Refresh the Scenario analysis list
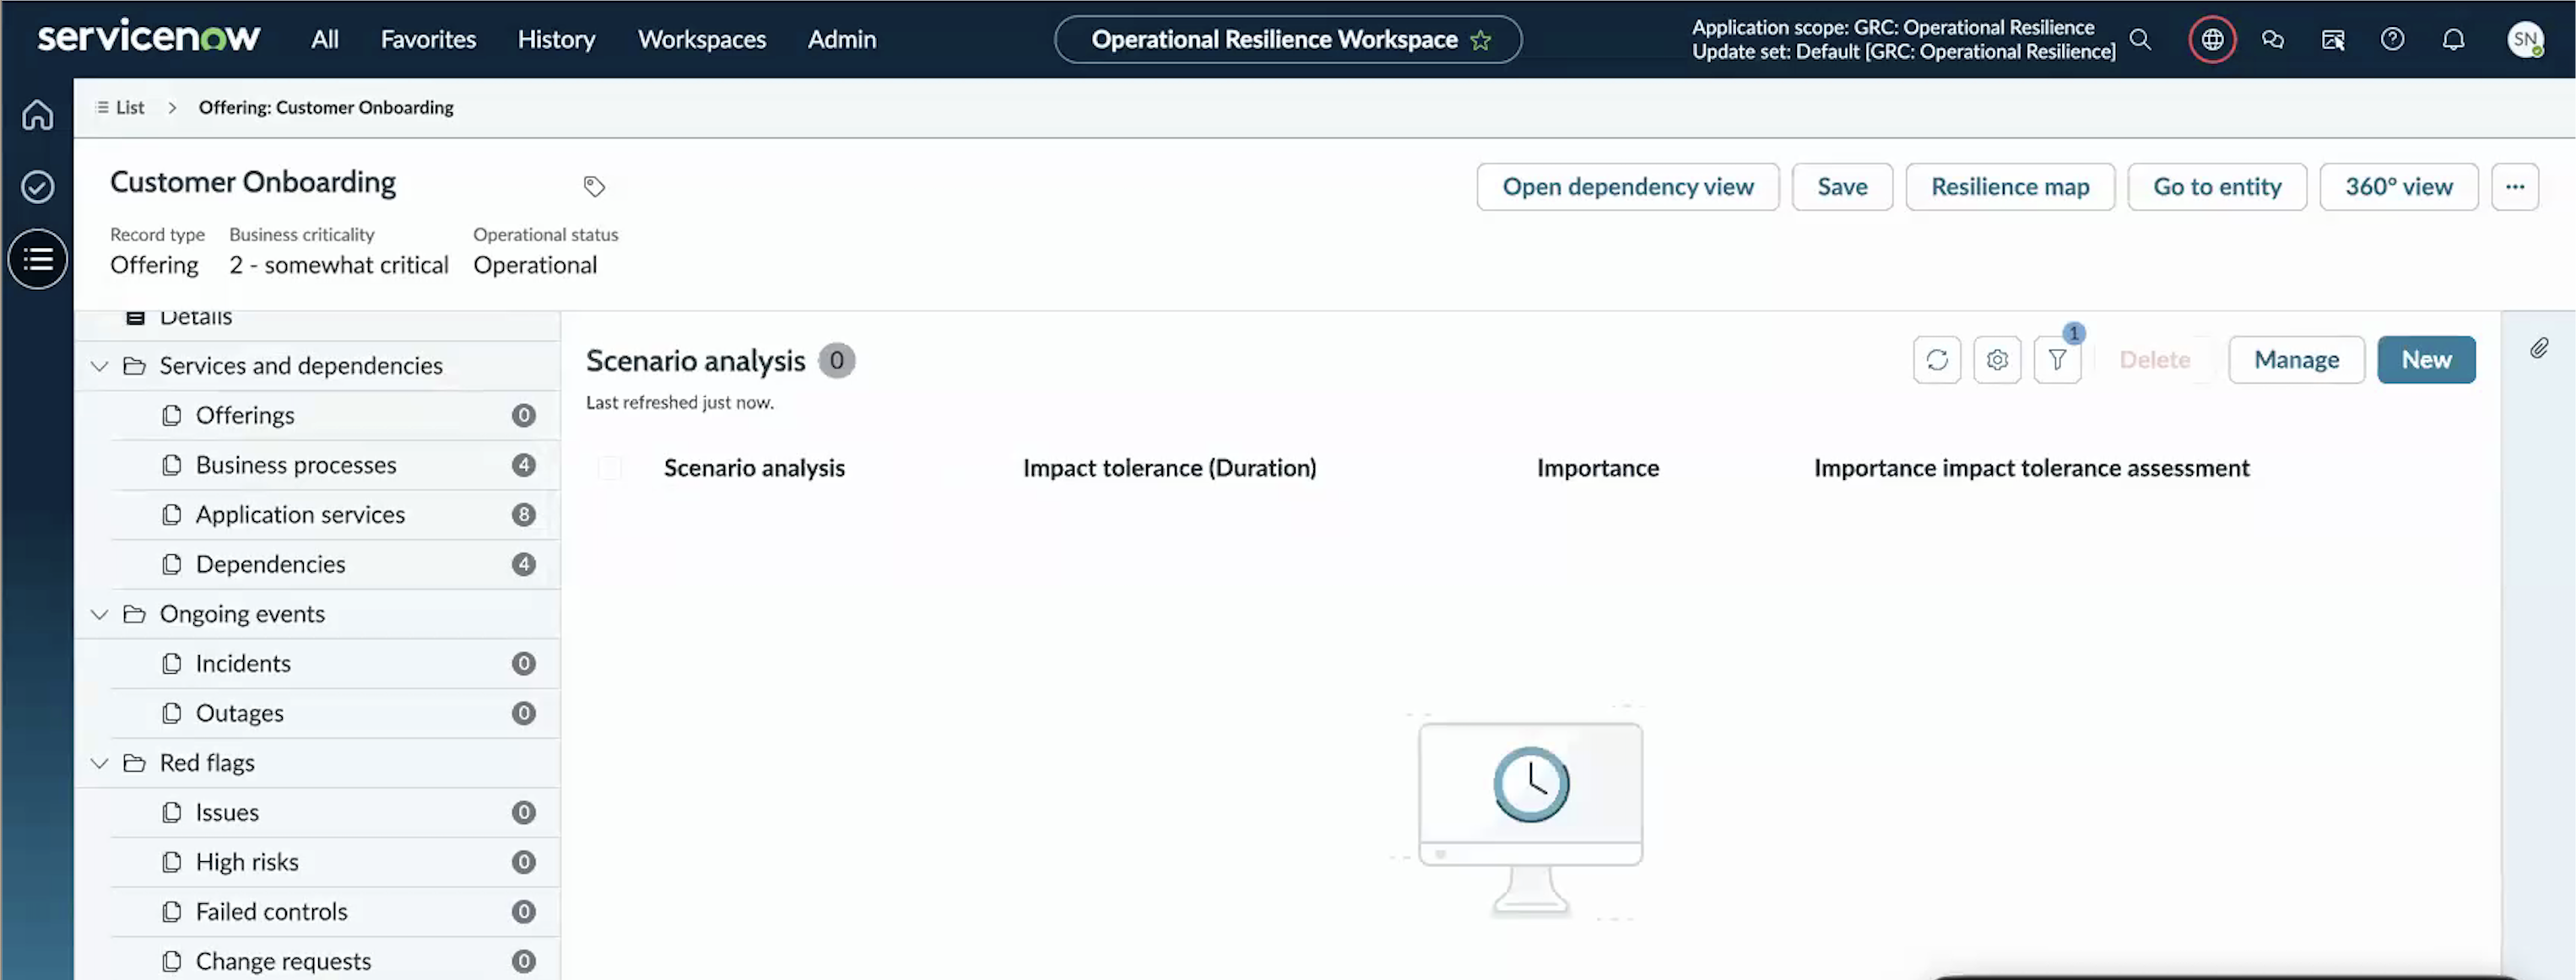This screenshot has width=2576, height=980. pyautogui.click(x=1937, y=359)
